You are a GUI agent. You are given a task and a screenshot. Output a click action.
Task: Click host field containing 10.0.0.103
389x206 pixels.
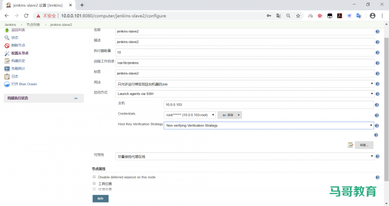point(269,104)
